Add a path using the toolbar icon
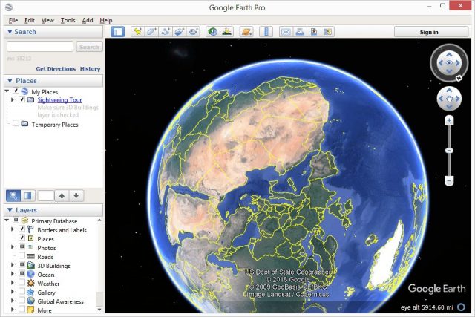The width and height of the screenshot is (475, 317). [x=166, y=32]
